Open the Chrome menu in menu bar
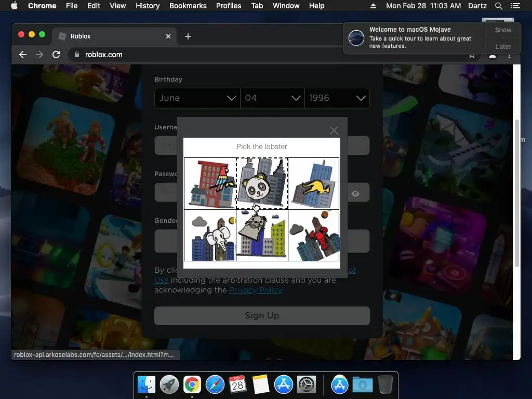Screen dimensions: 532x399 pyautogui.click(x=42, y=6)
